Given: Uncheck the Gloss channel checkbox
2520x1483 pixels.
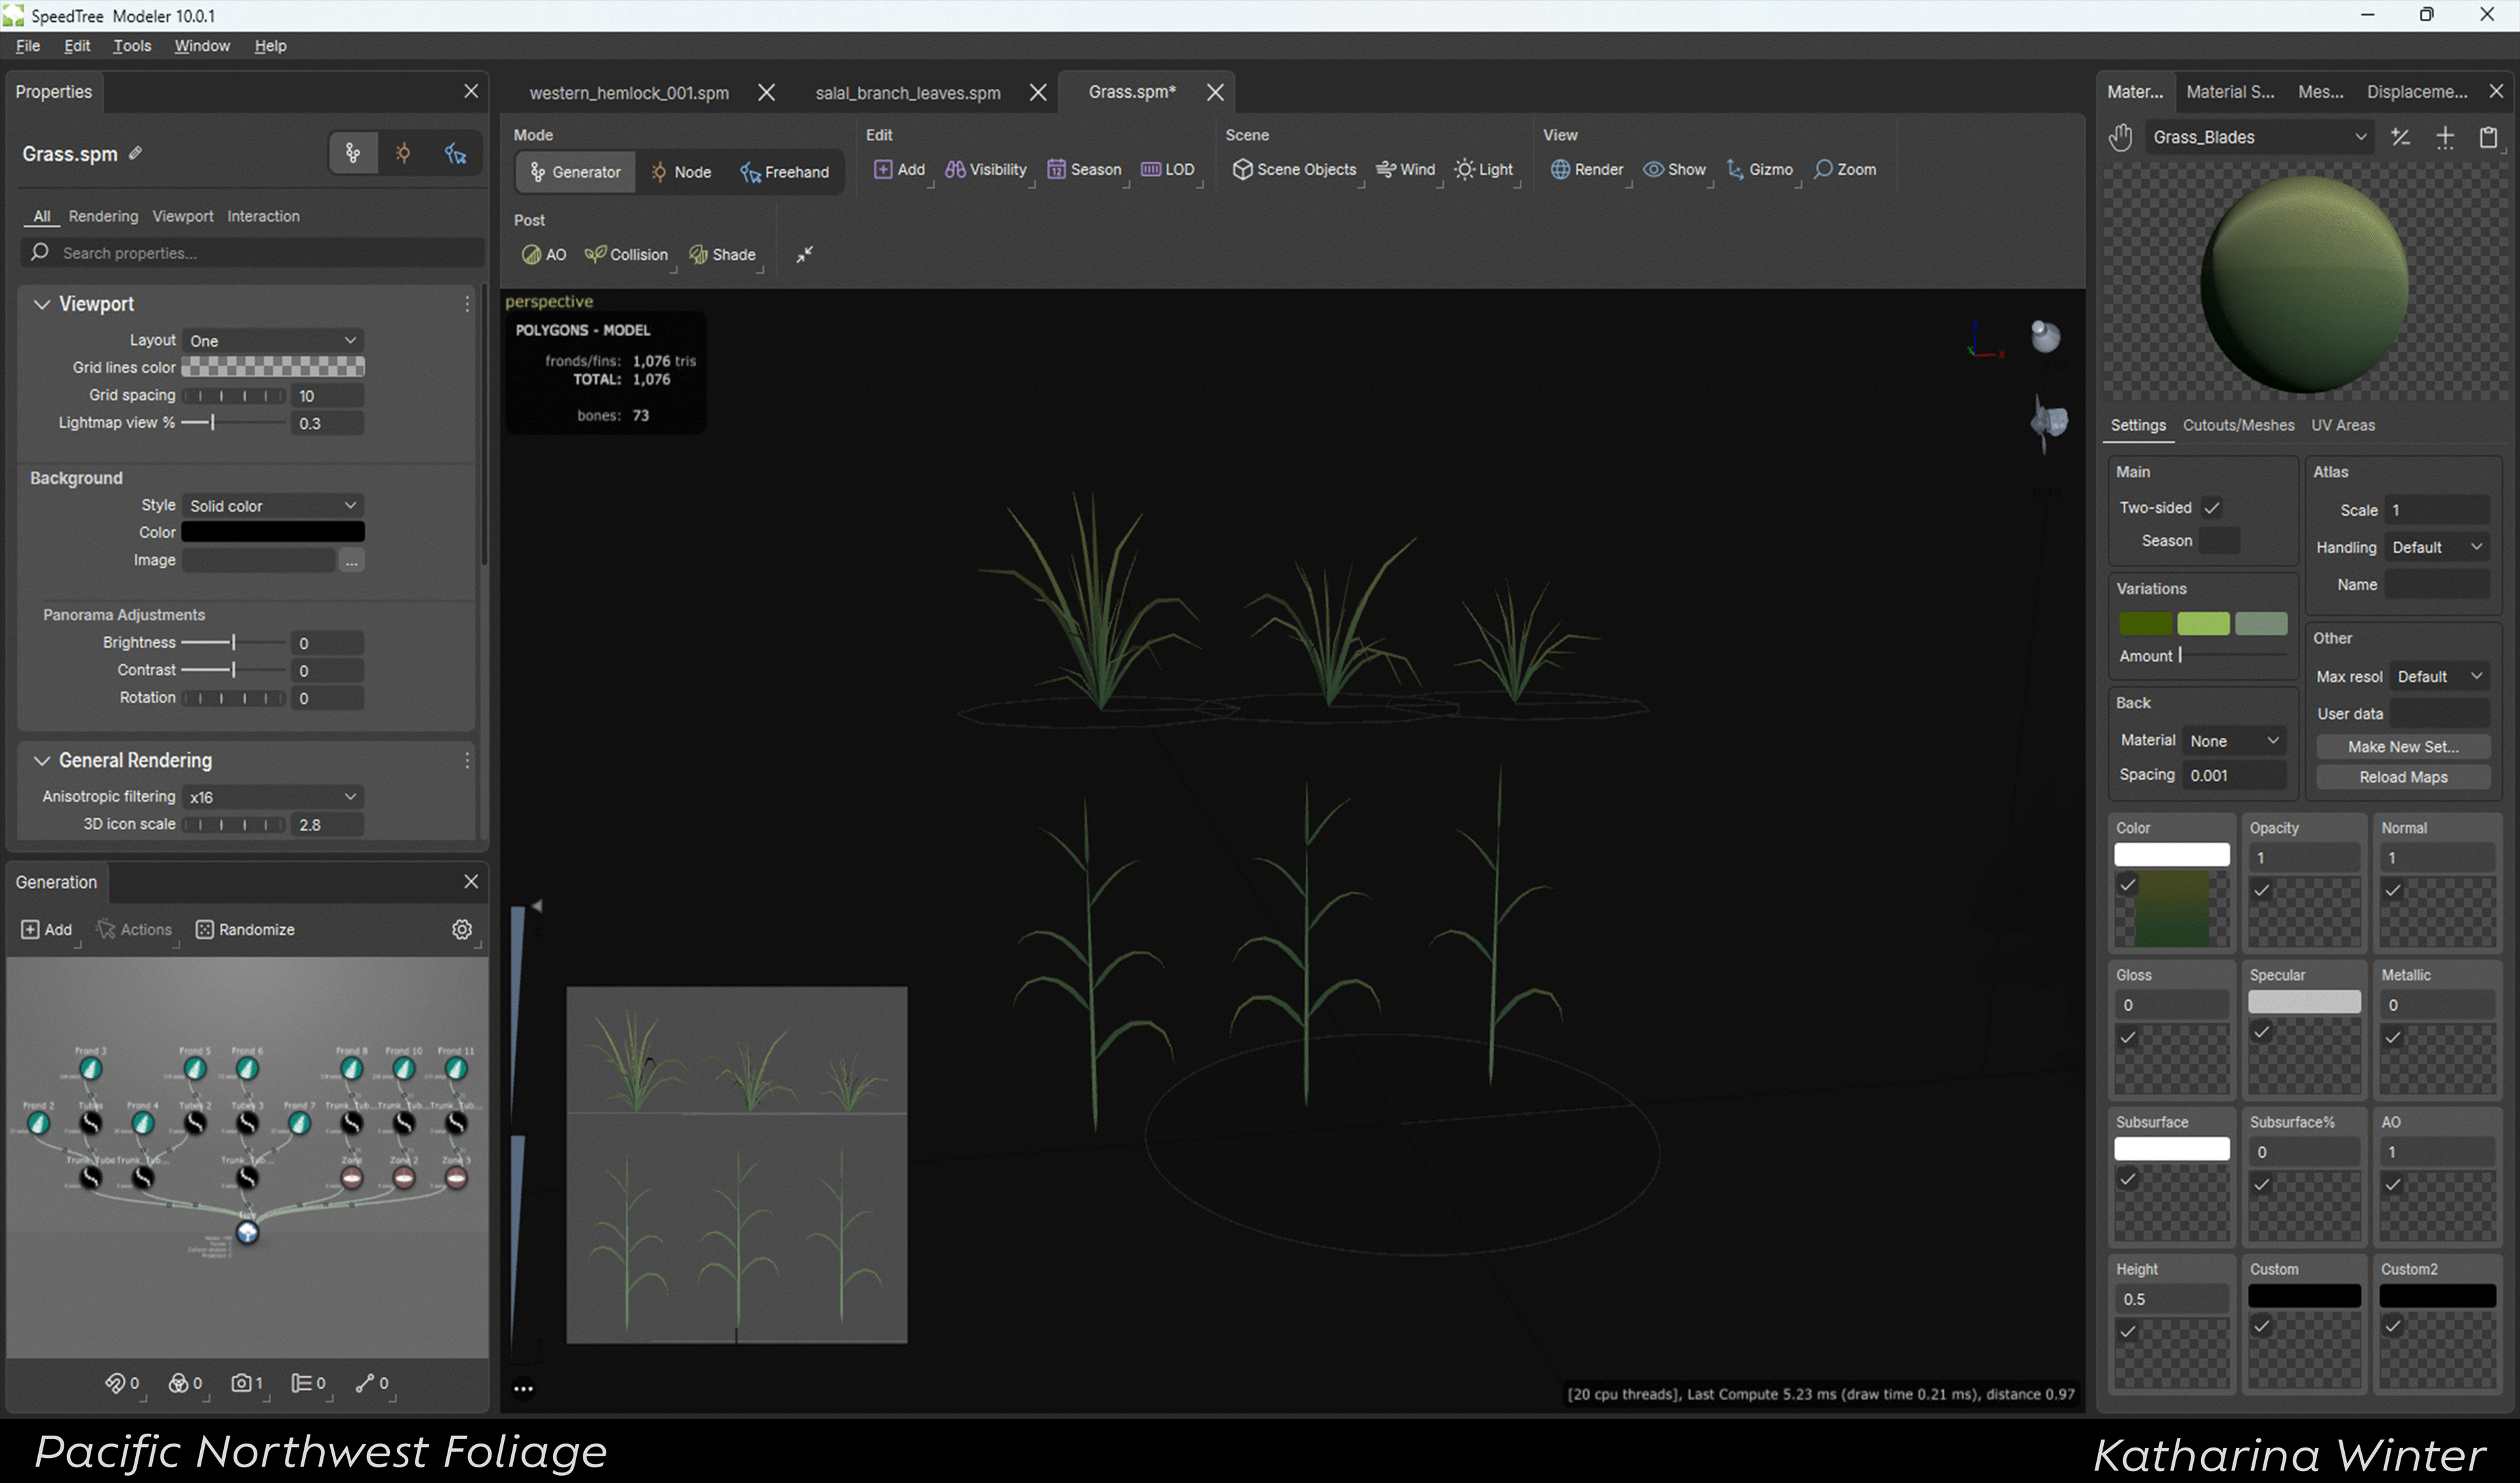Looking at the screenshot, I should click(x=2127, y=1037).
